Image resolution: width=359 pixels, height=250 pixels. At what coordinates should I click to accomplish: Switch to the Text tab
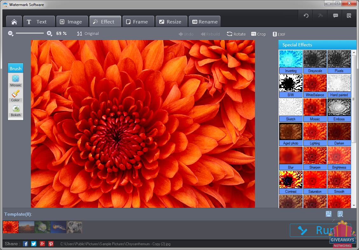pyautogui.click(x=39, y=22)
